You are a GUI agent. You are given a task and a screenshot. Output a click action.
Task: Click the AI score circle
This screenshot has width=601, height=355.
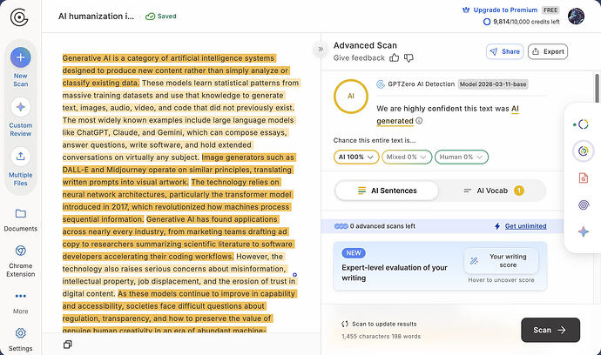(351, 96)
